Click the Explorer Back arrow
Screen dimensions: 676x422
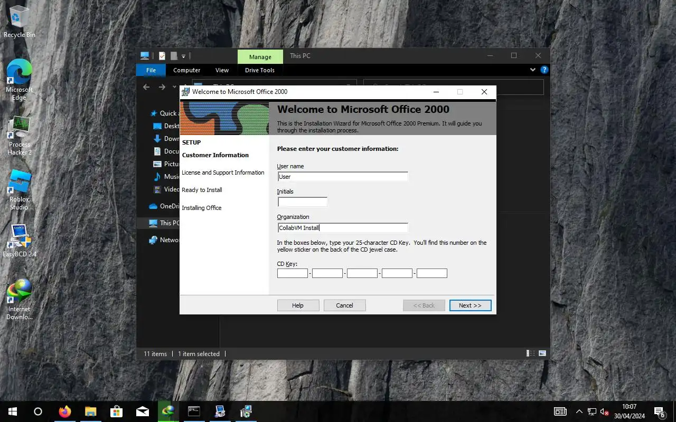(146, 87)
